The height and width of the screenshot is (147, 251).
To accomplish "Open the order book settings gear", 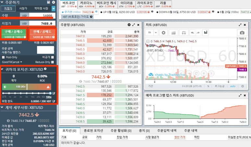I will point(129,25).
